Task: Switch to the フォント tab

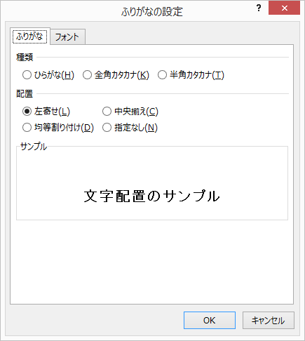Action: pos(67,37)
